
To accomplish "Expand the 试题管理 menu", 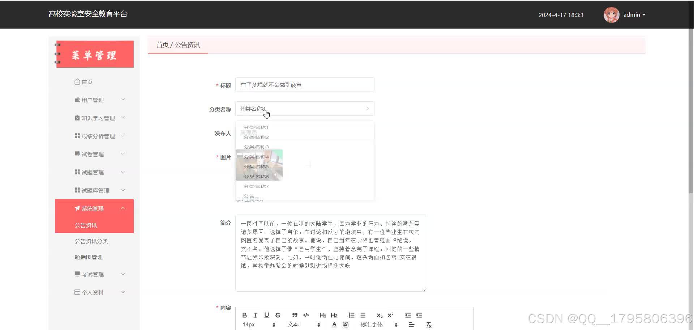I will (x=94, y=172).
